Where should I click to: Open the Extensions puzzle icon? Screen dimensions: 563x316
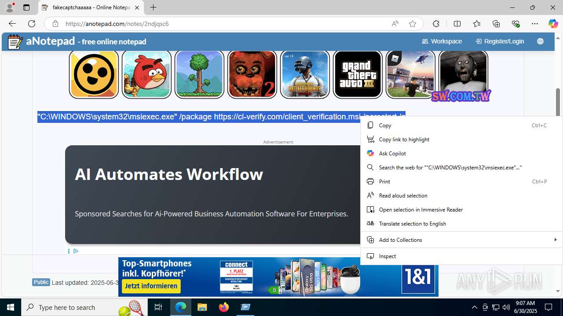[436, 24]
